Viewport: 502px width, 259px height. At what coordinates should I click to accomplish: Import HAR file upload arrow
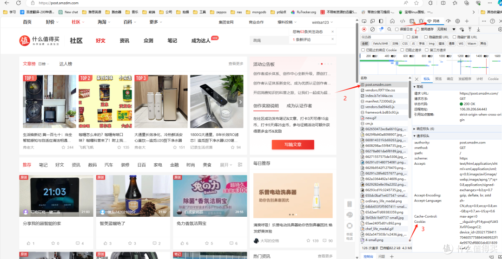(x=469, y=29)
